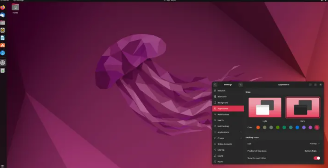Click the Power icon in sidebar
Viewport: 328px width, 168px height.
(215, 162)
